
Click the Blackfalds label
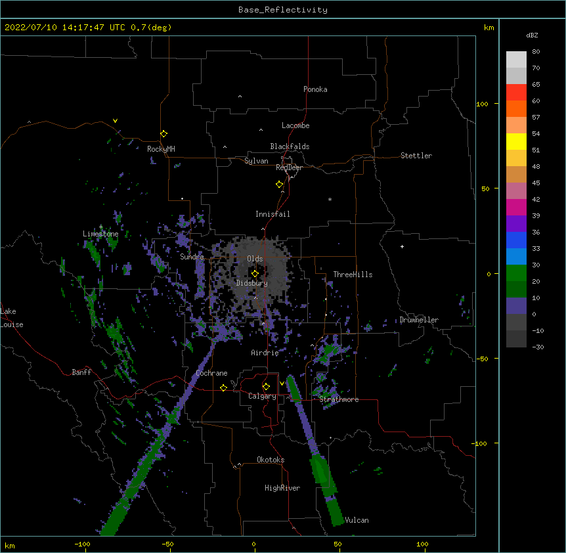290,146
